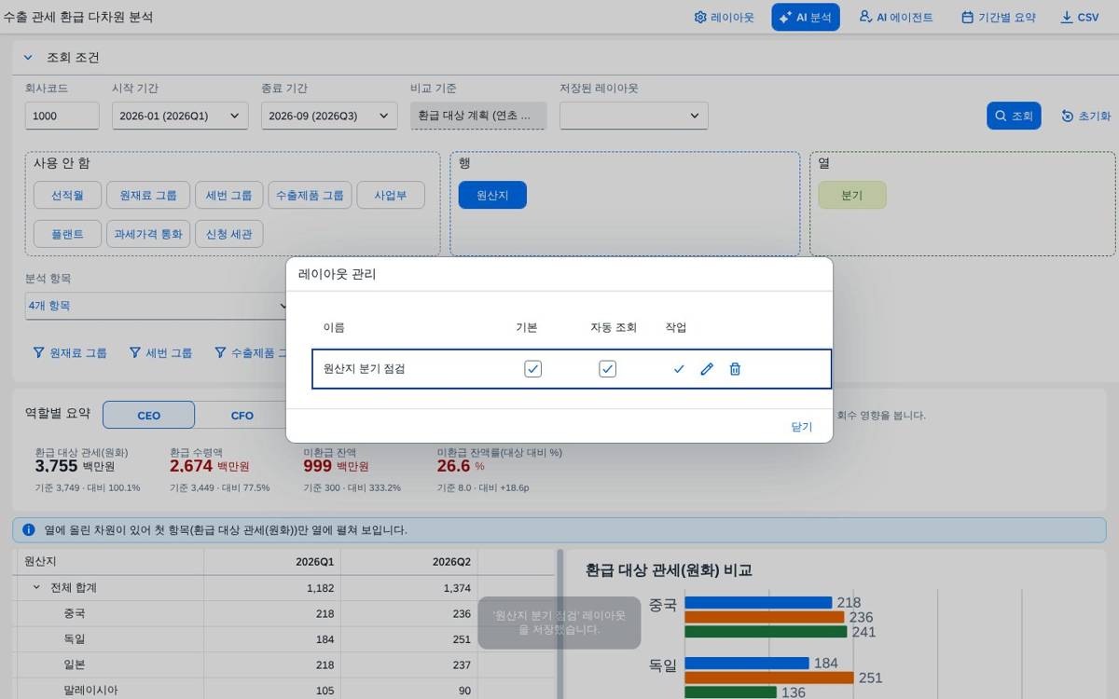Select the 수출제품 그룹 dimension chip
This screenshot has width=1119, height=699.
310,196
